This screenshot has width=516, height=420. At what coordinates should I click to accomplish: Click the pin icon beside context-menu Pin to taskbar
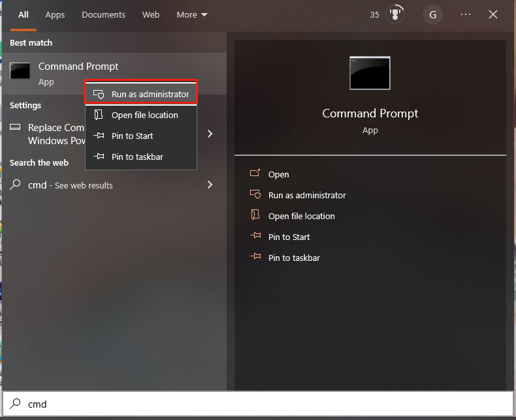[x=99, y=157]
